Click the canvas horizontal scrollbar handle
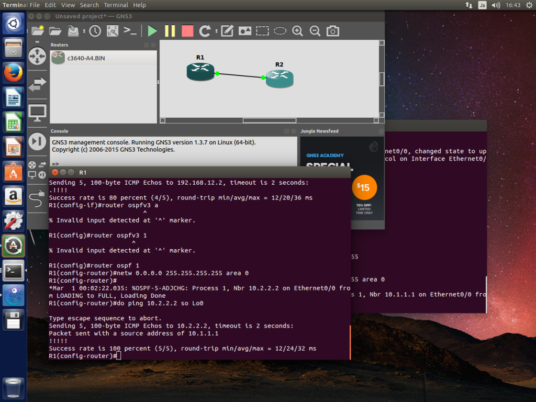The height and width of the screenshot is (402, 536). (x=270, y=120)
